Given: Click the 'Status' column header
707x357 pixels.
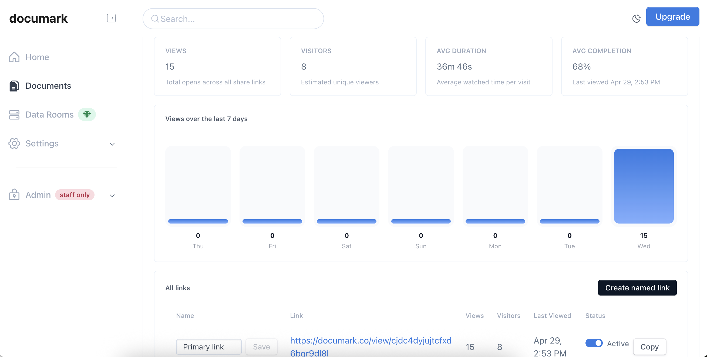Looking at the screenshot, I should tap(595, 316).
